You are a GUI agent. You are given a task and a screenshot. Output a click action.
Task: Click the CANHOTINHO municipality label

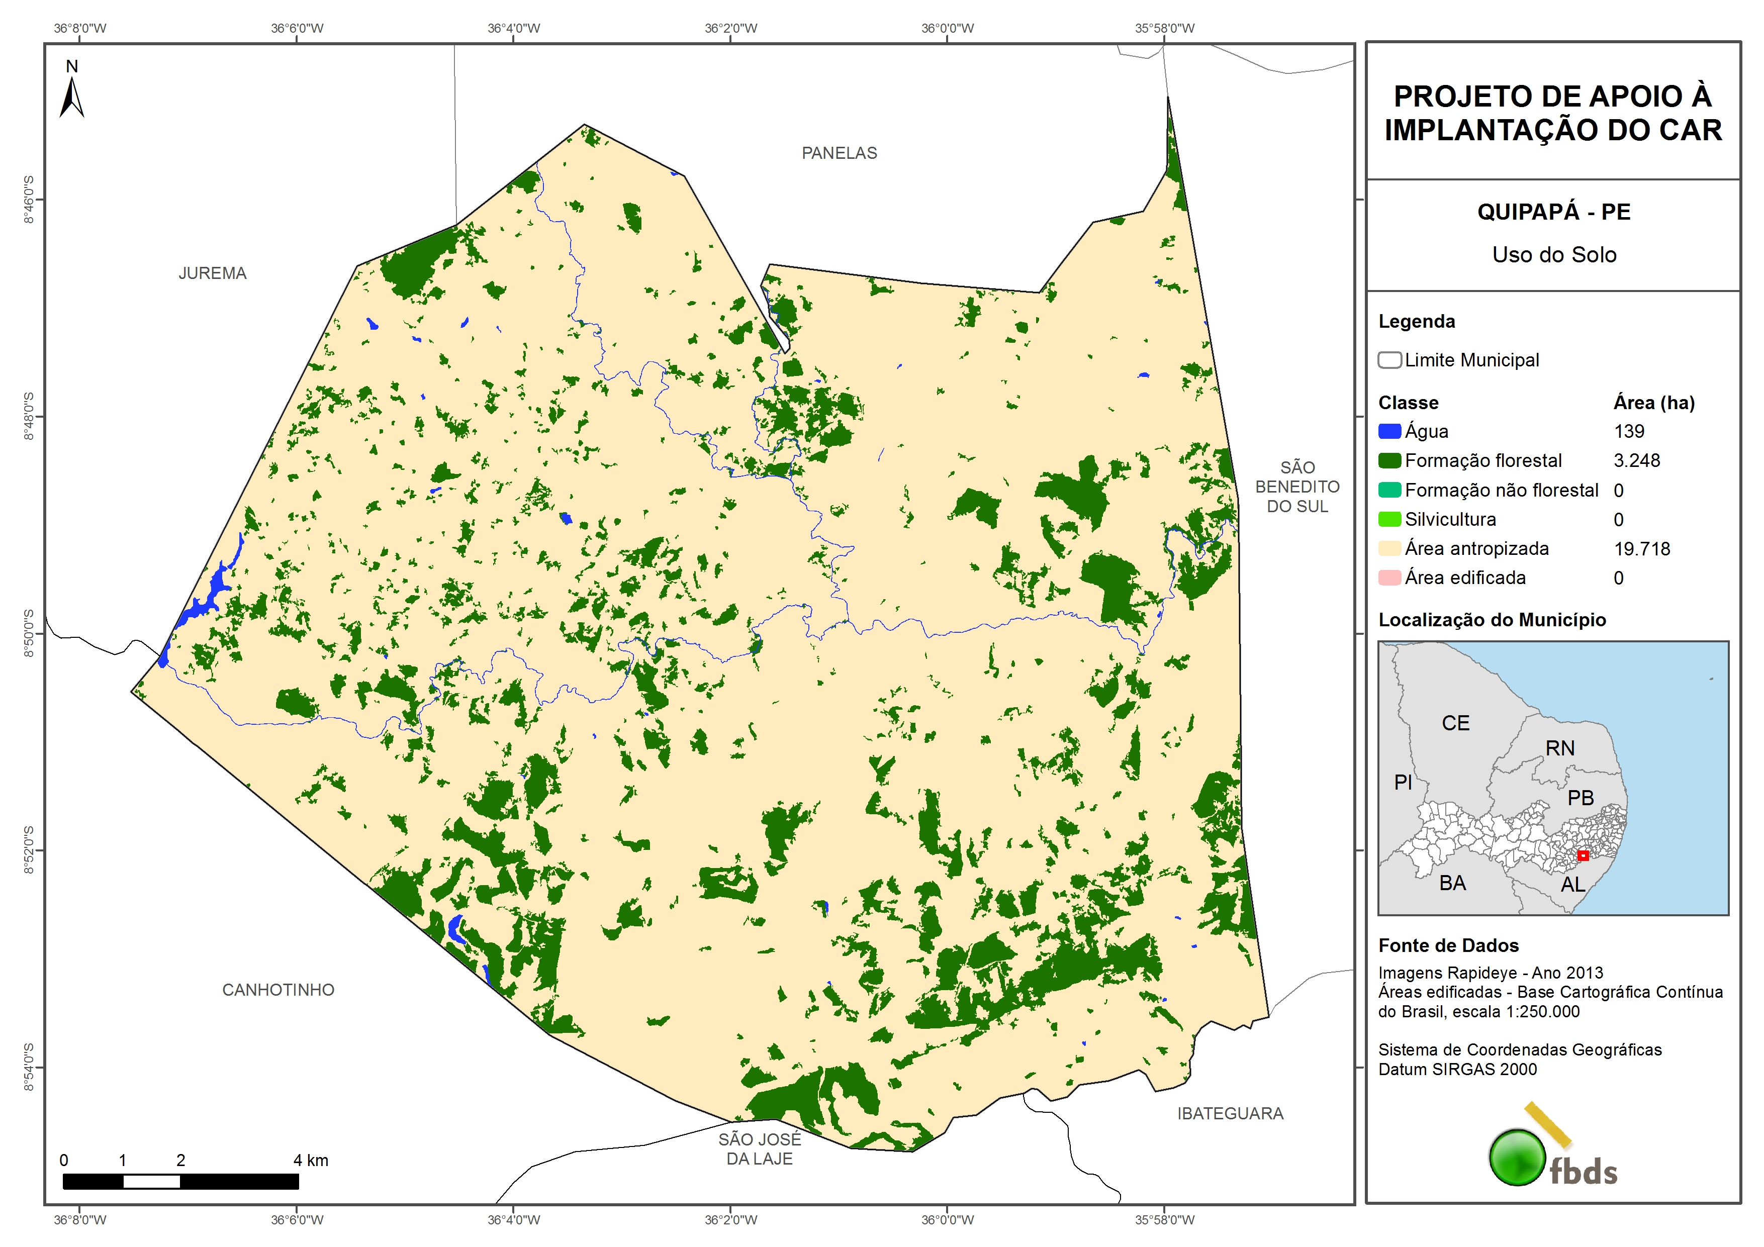point(278,990)
